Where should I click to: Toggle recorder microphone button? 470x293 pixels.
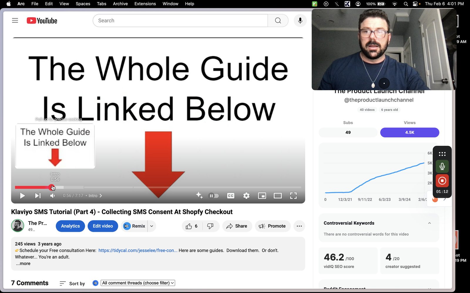[x=442, y=167]
